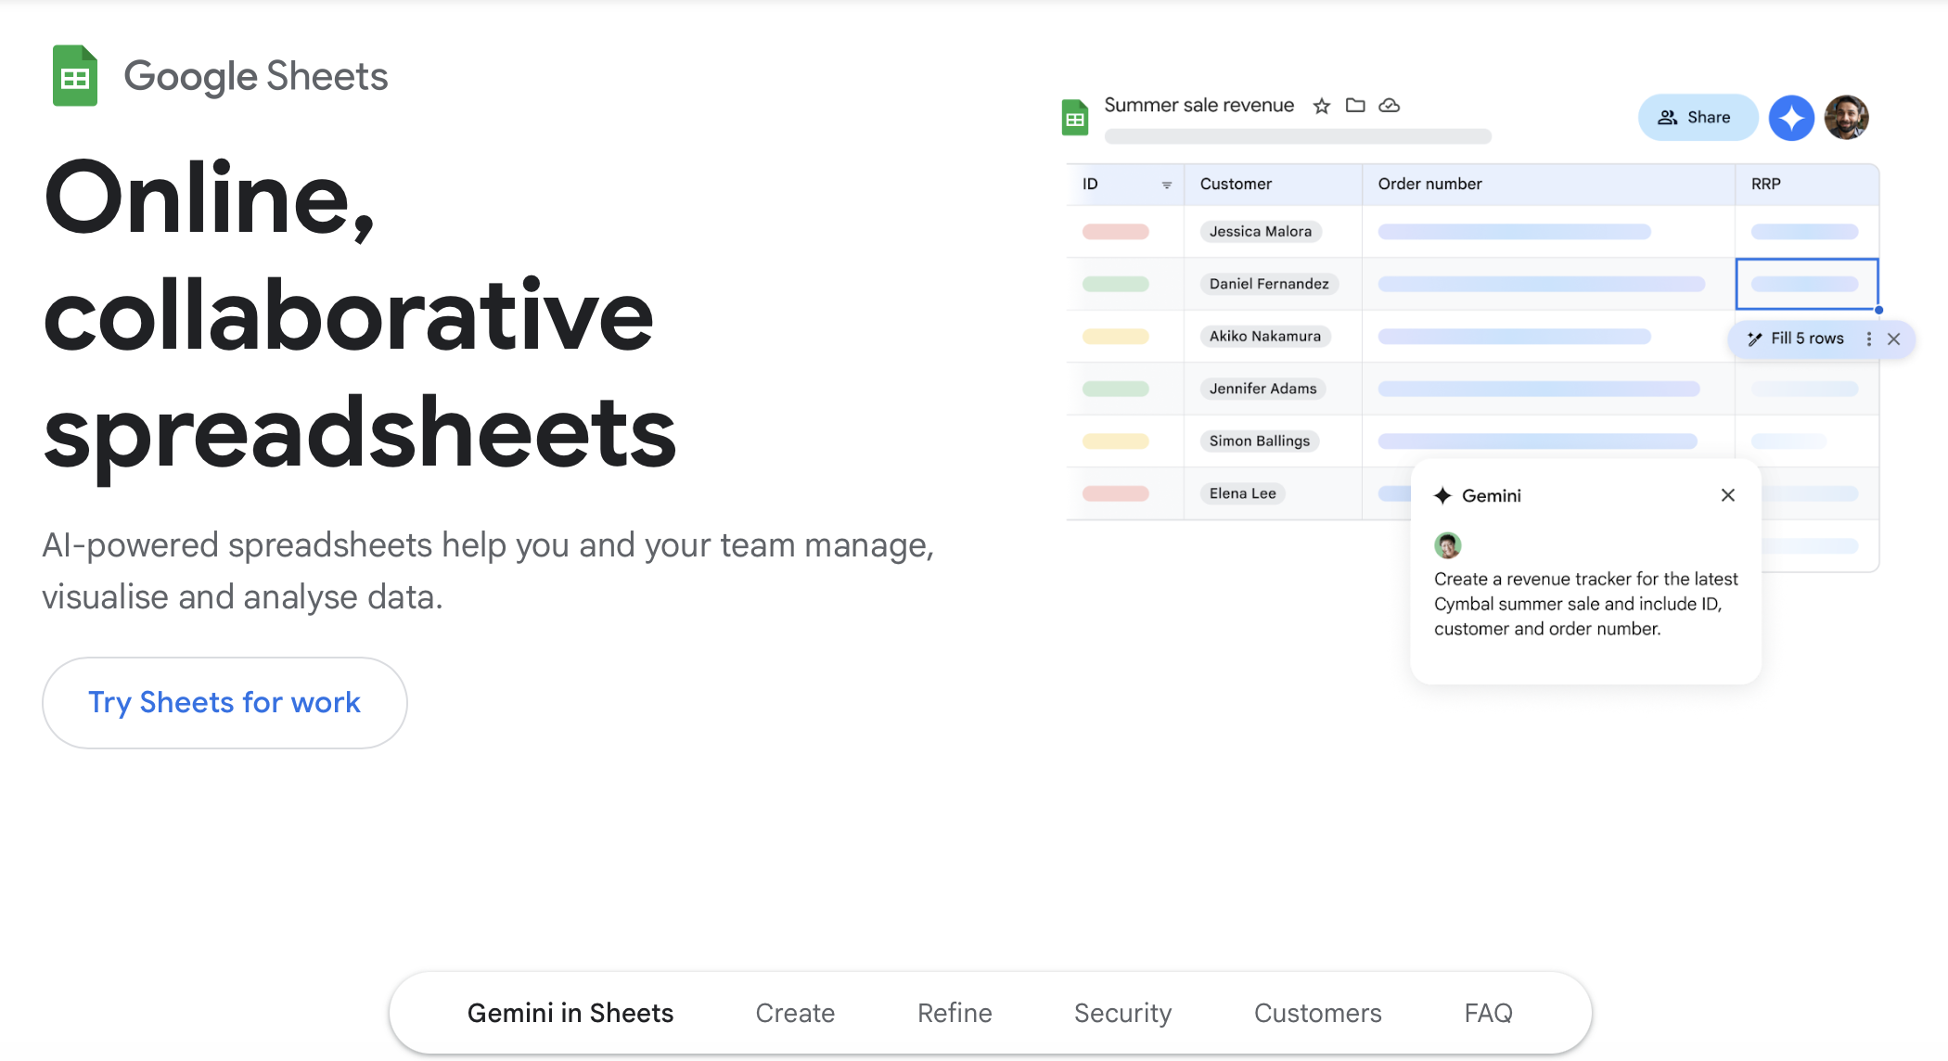This screenshot has width=1948, height=1061.
Task: Select the Akiko Nakamura customer chip
Action: [1265, 337]
